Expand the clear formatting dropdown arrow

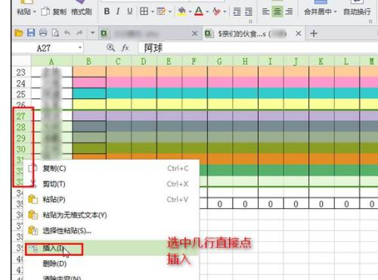pyautogui.click(x=225, y=11)
